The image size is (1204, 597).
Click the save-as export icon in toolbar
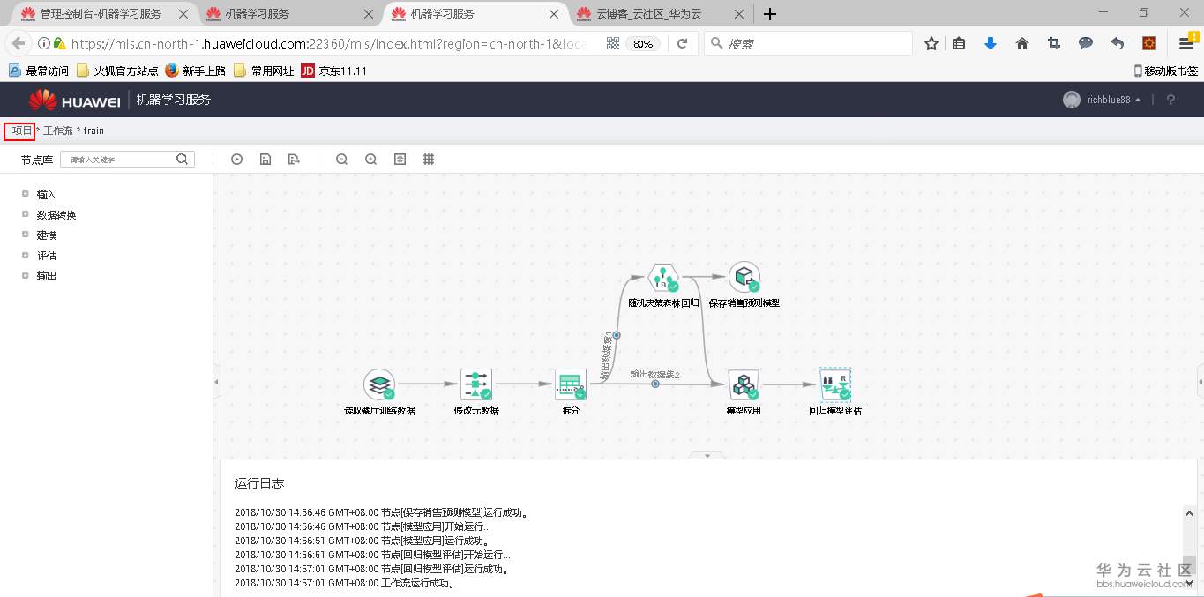[294, 160]
